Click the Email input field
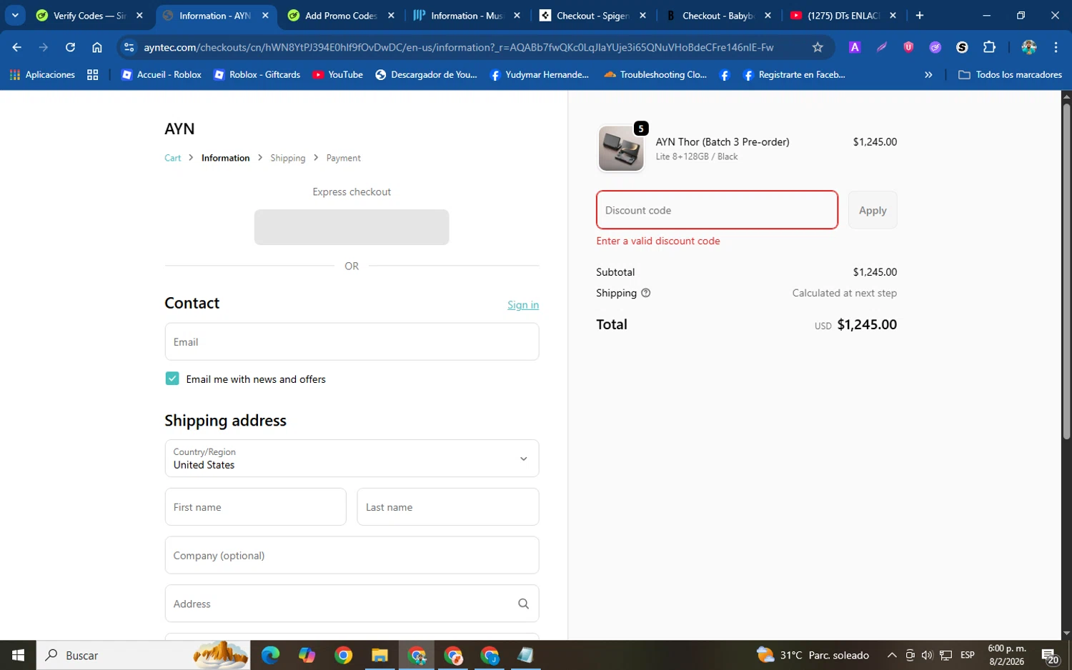 (x=352, y=341)
